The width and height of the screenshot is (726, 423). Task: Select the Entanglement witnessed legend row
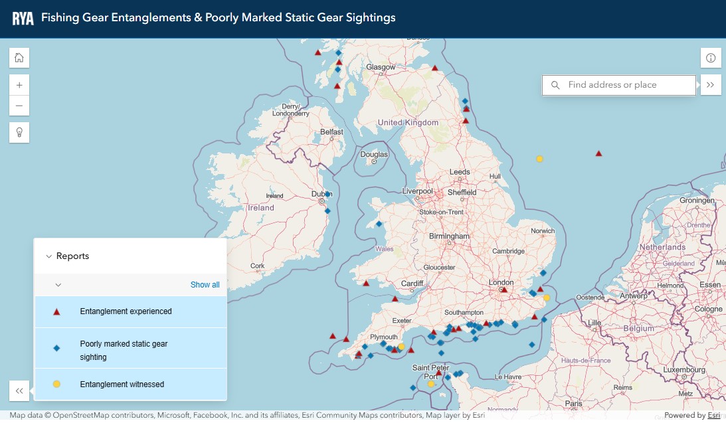[x=131, y=384]
